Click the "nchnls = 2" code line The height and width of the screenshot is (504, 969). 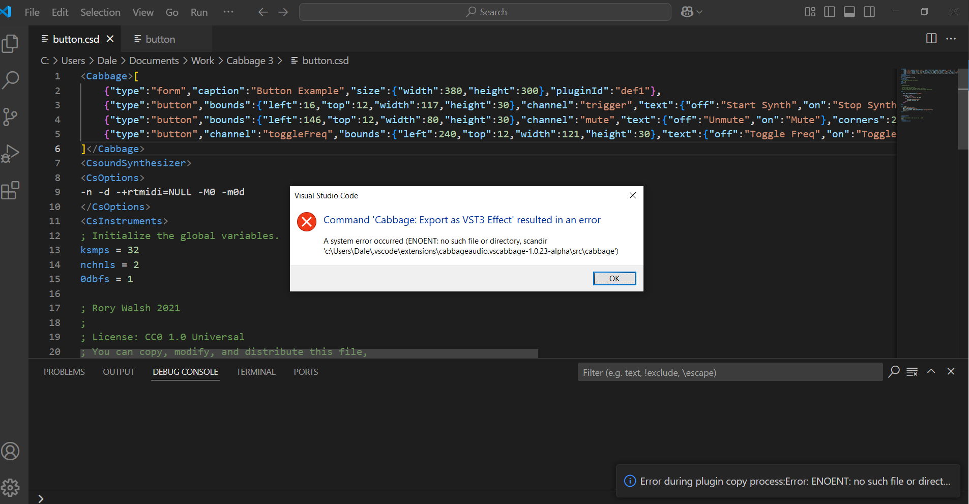click(x=110, y=265)
